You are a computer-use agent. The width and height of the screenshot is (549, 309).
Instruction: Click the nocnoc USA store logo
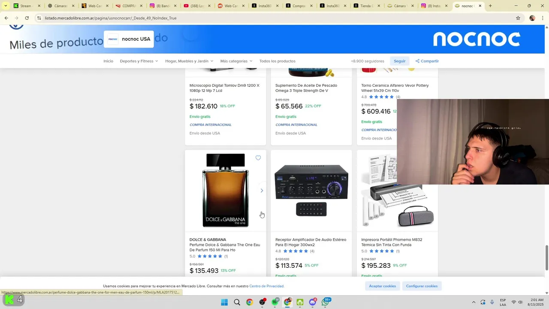pos(113,39)
